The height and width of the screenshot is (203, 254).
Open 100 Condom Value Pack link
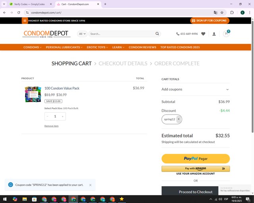coord(62,88)
